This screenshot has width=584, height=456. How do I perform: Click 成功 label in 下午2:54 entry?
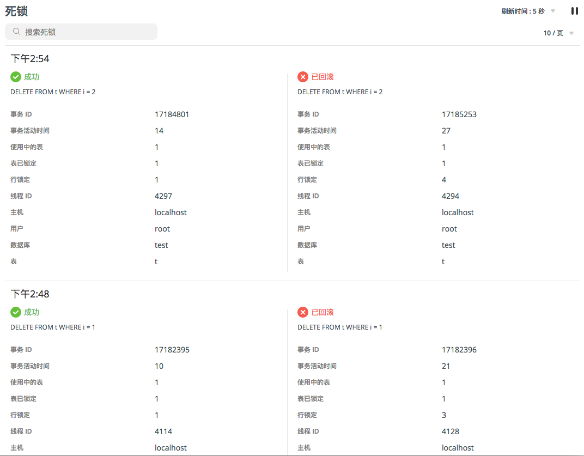click(32, 77)
